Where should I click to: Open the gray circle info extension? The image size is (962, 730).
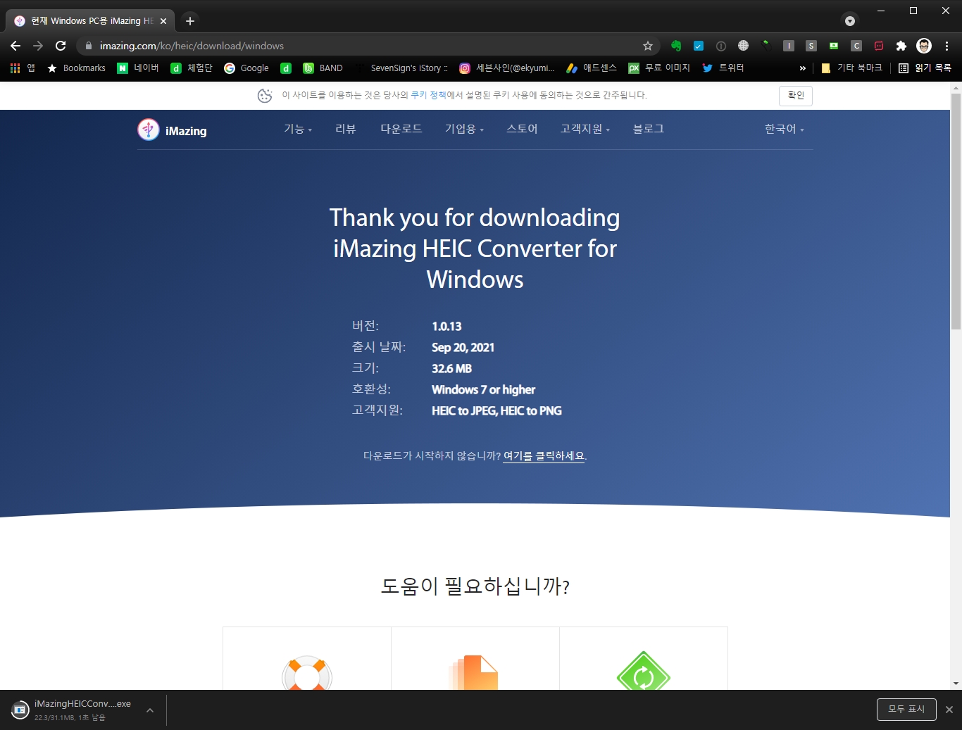coord(721,46)
